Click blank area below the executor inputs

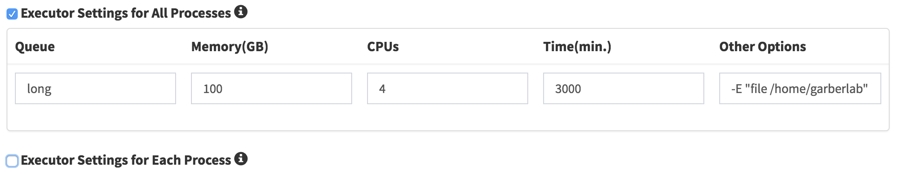click(448, 117)
